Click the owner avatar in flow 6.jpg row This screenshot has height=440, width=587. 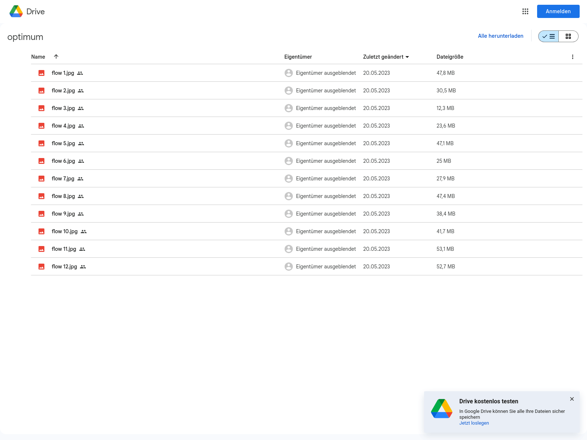[x=289, y=161]
